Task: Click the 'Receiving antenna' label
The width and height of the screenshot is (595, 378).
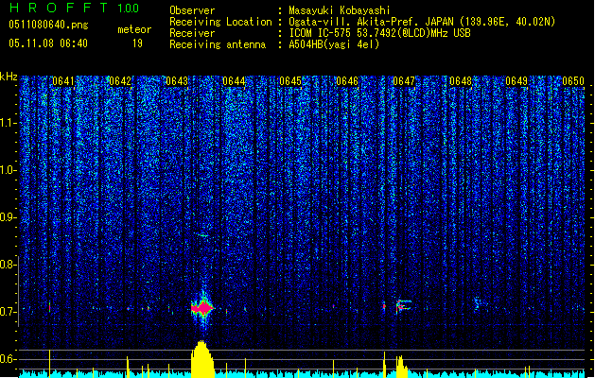Action: click(218, 44)
